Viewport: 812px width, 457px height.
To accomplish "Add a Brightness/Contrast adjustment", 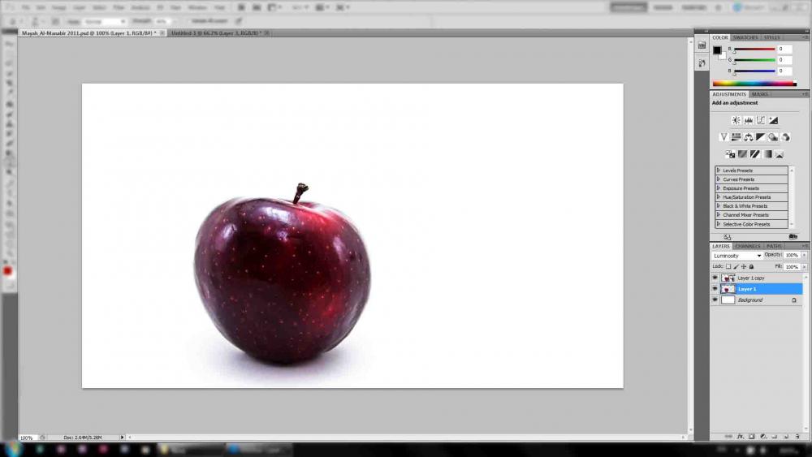I will pyautogui.click(x=736, y=120).
